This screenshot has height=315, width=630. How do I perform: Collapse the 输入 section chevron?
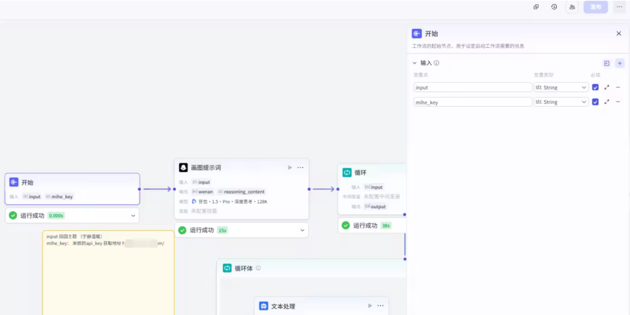tap(414, 63)
